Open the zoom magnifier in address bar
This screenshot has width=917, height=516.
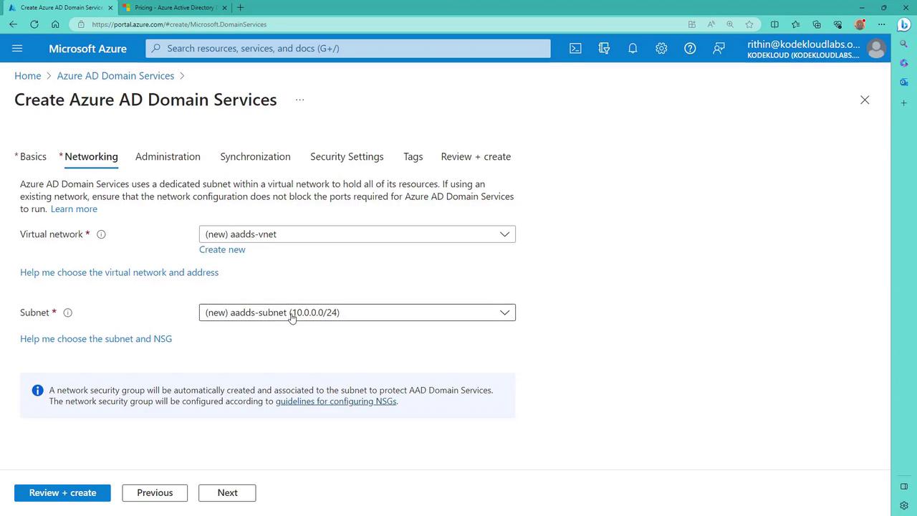click(730, 24)
